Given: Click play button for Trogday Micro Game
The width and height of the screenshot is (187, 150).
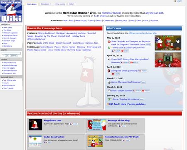Looking at the screenshot, I should tap(142, 99).
